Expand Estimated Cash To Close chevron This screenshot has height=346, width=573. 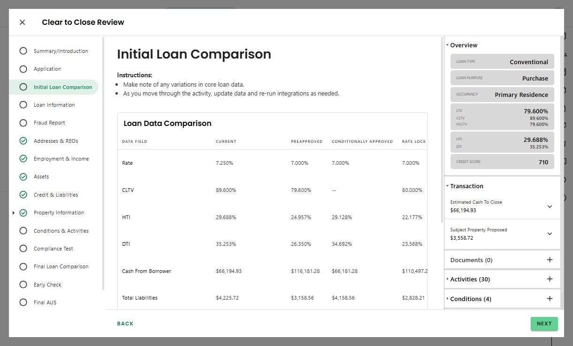(550, 206)
